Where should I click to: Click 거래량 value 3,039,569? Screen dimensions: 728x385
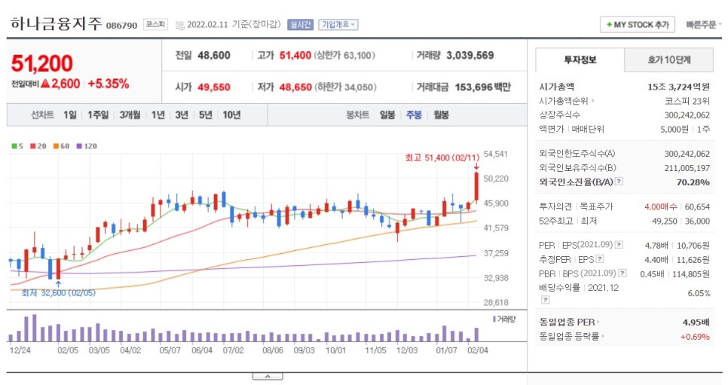[470, 55]
